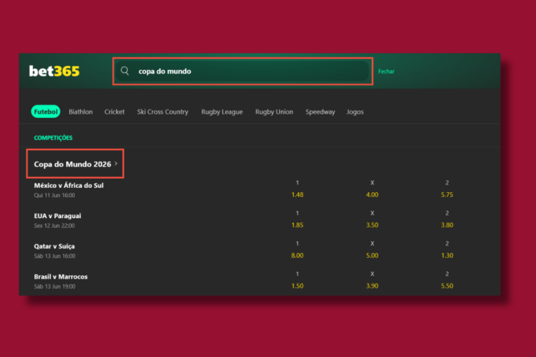Bet on Brasil win at 1.50
Image resolution: width=536 pixels, height=357 pixels.
297,286
